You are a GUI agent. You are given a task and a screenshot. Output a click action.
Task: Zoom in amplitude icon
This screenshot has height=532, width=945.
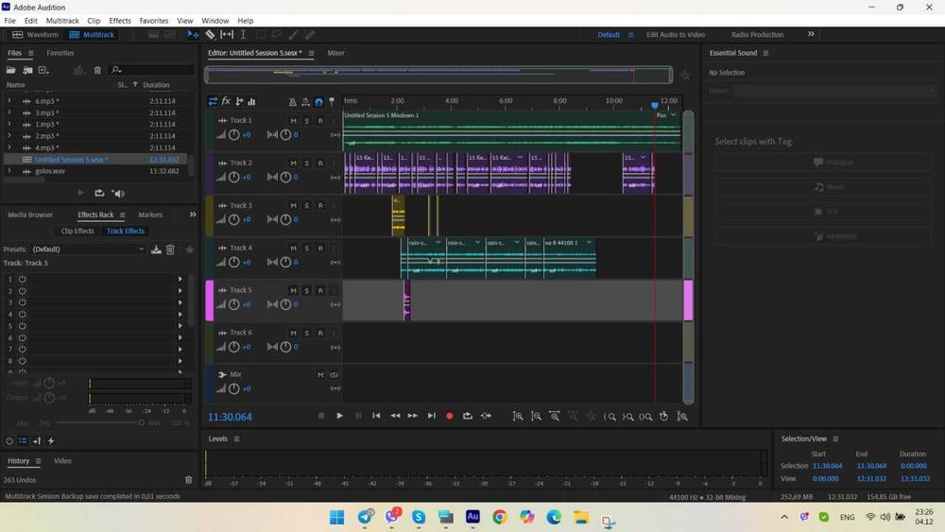click(x=518, y=417)
